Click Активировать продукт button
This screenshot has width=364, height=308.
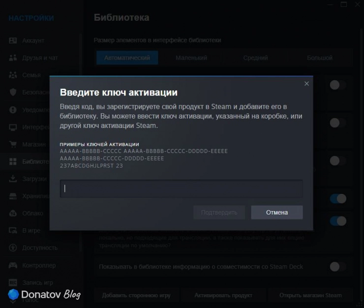223,295
